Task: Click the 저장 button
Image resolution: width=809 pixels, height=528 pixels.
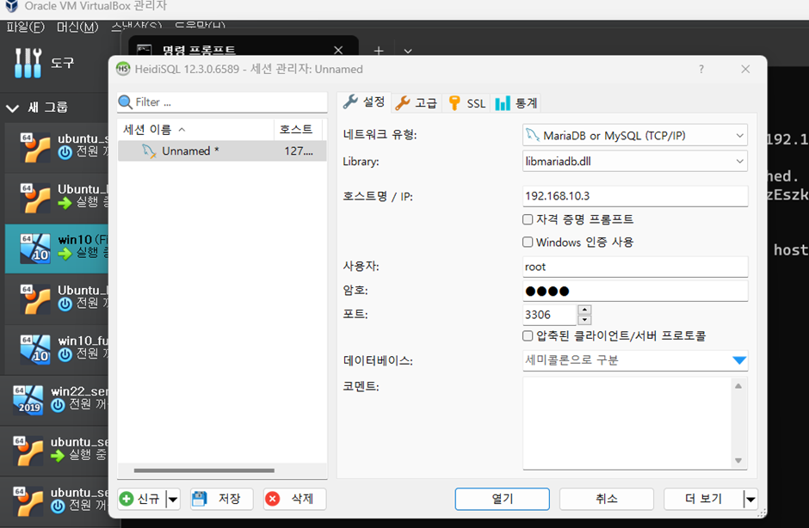Action: (222, 499)
